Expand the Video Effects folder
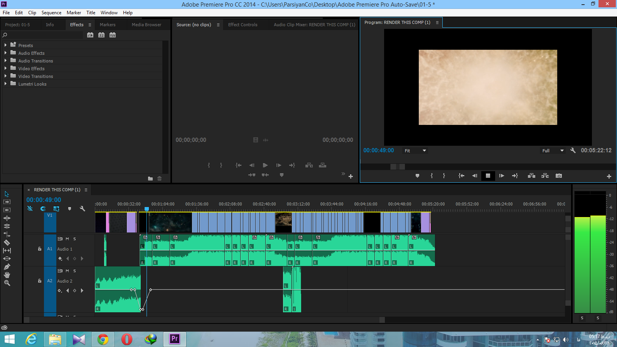The width and height of the screenshot is (617, 347). [5, 68]
